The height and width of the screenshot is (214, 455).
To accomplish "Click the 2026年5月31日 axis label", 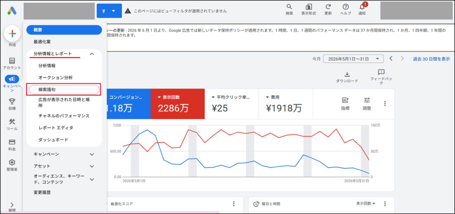I will (356, 181).
